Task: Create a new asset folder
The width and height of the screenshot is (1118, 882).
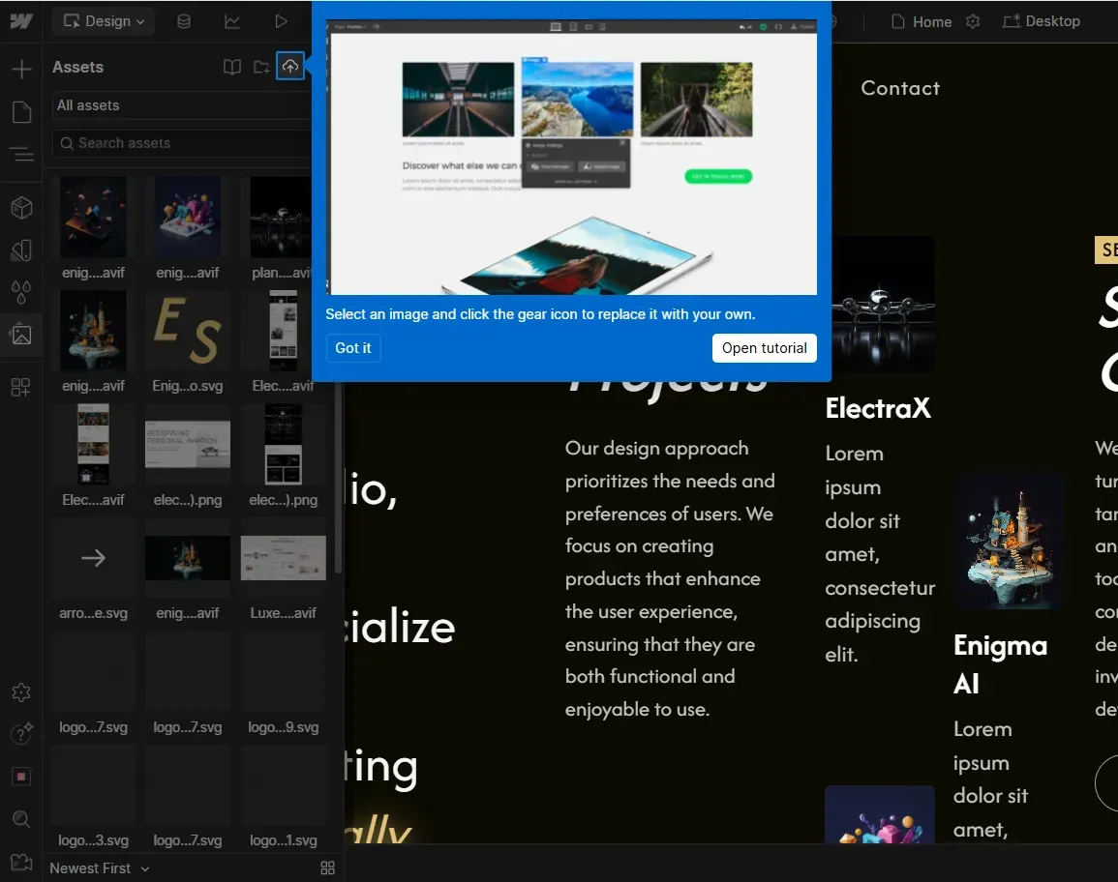Action: tap(261, 67)
